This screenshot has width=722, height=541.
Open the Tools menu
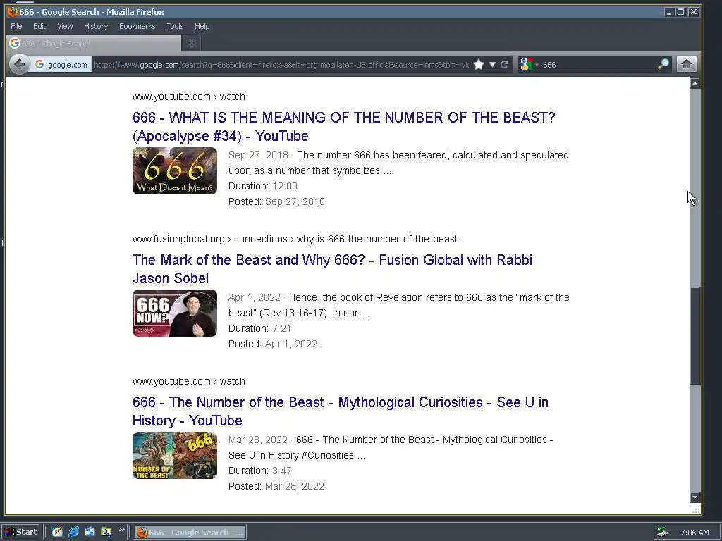[x=175, y=26]
